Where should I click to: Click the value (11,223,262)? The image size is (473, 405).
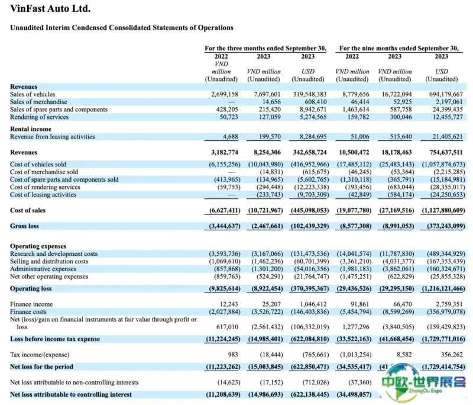coord(223,367)
